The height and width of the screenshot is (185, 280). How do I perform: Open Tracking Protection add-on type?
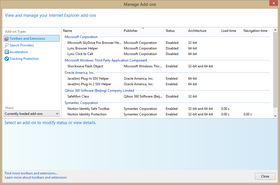coord(24,59)
